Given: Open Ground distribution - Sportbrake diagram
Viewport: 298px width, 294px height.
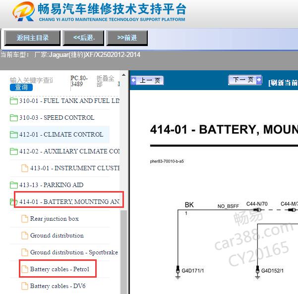Looking at the screenshot, I should click(x=74, y=252).
